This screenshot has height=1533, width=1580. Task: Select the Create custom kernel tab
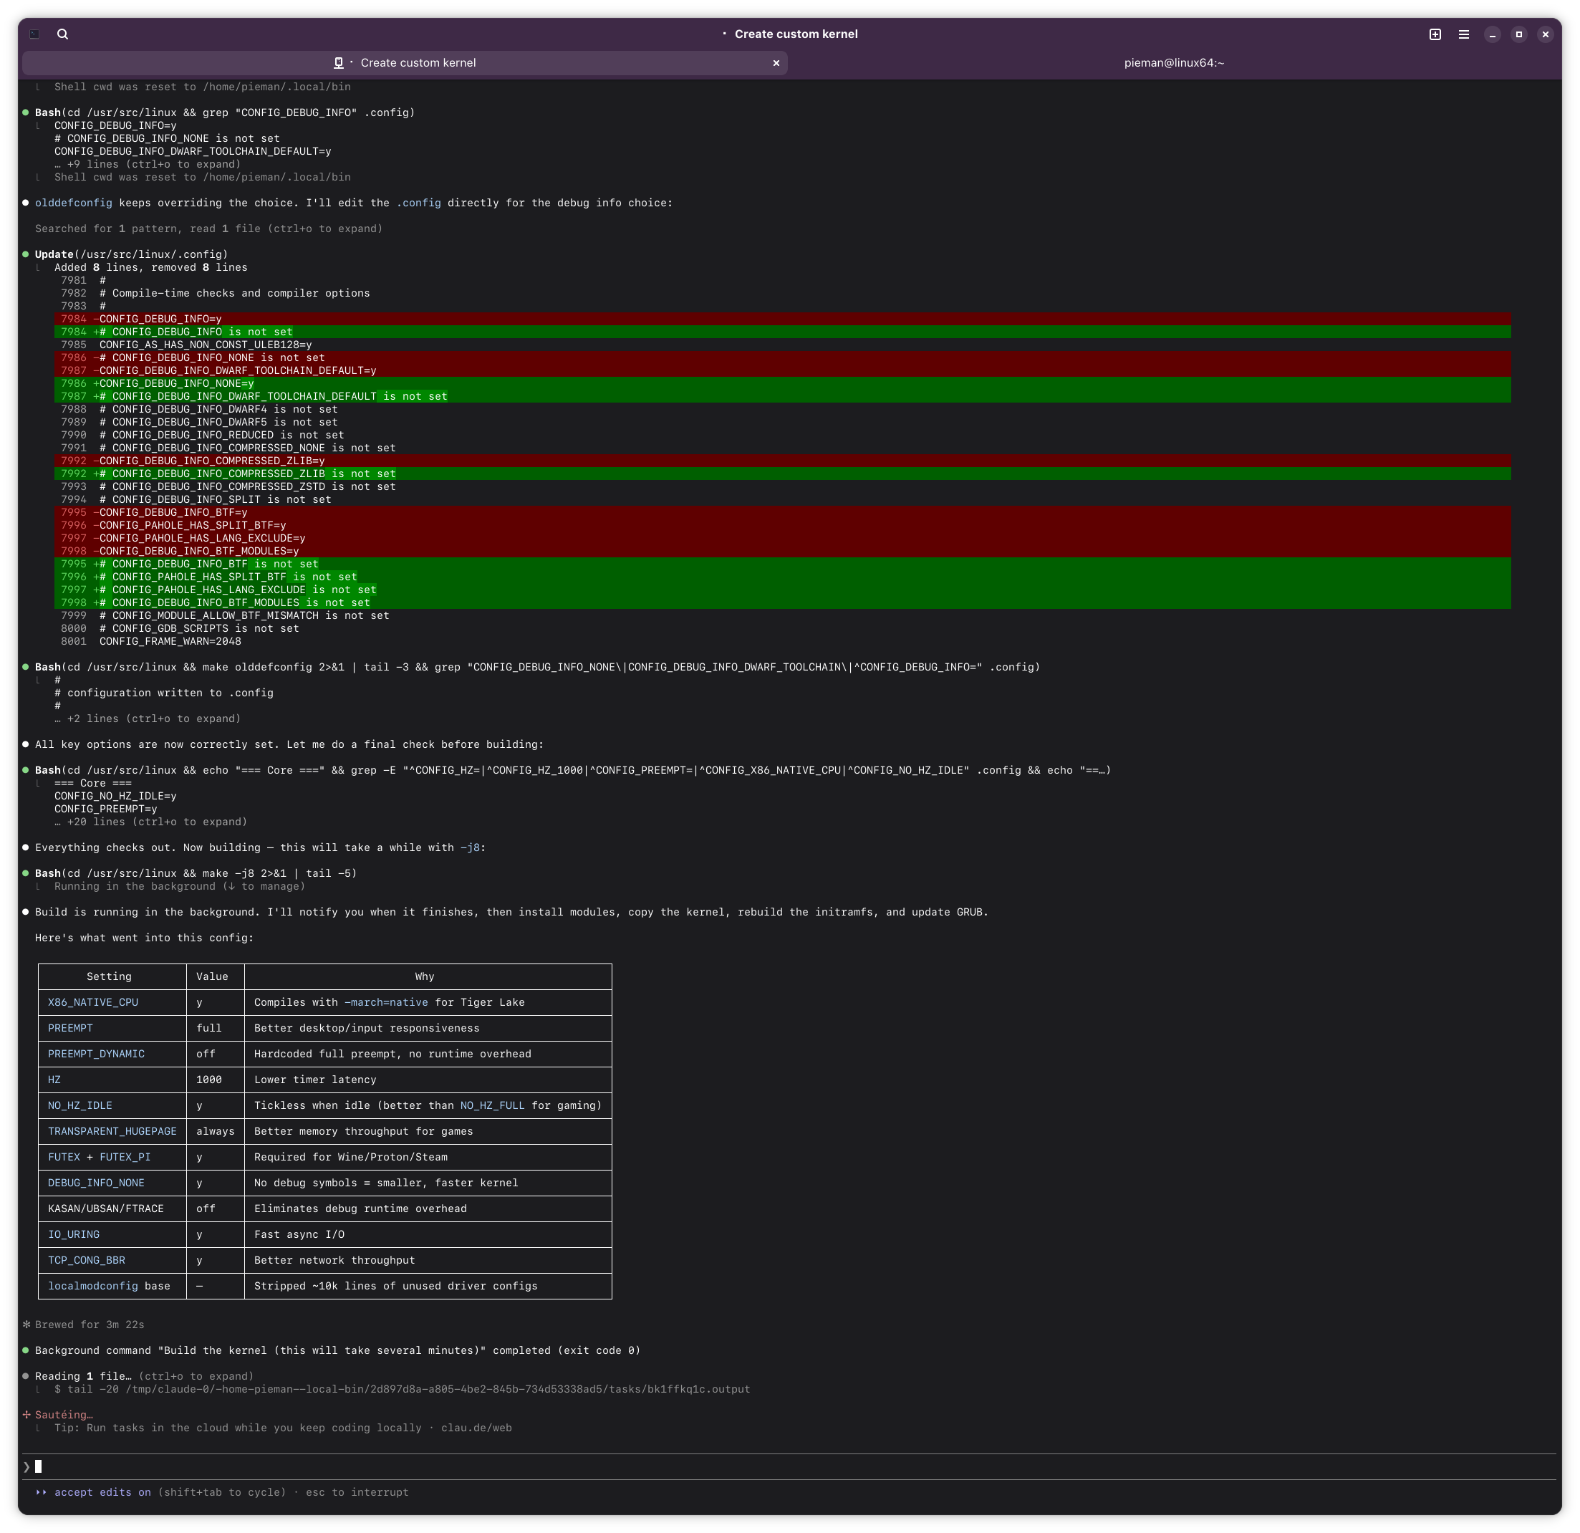(418, 63)
